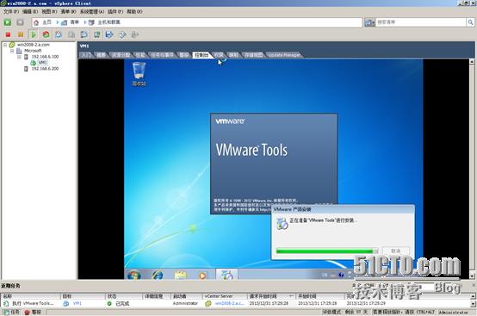Click the grayed revert snapshot toolbar icon

(x=71, y=34)
